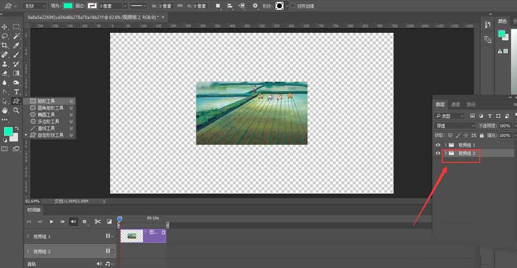Viewport: 517px width, 268px height.
Task: Open the gear settings in options bar
Action: pos(255,6)
